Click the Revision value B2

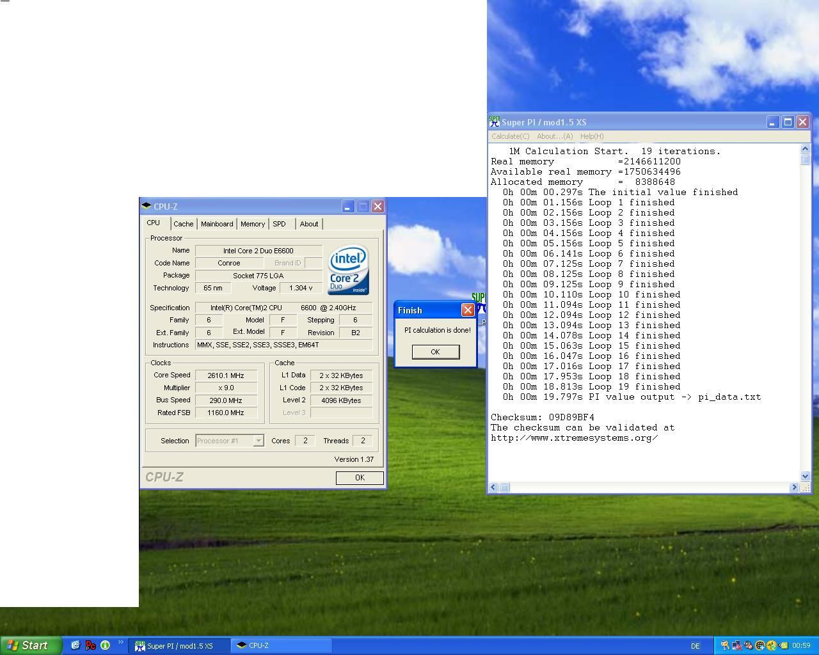[x=355, y=333]
